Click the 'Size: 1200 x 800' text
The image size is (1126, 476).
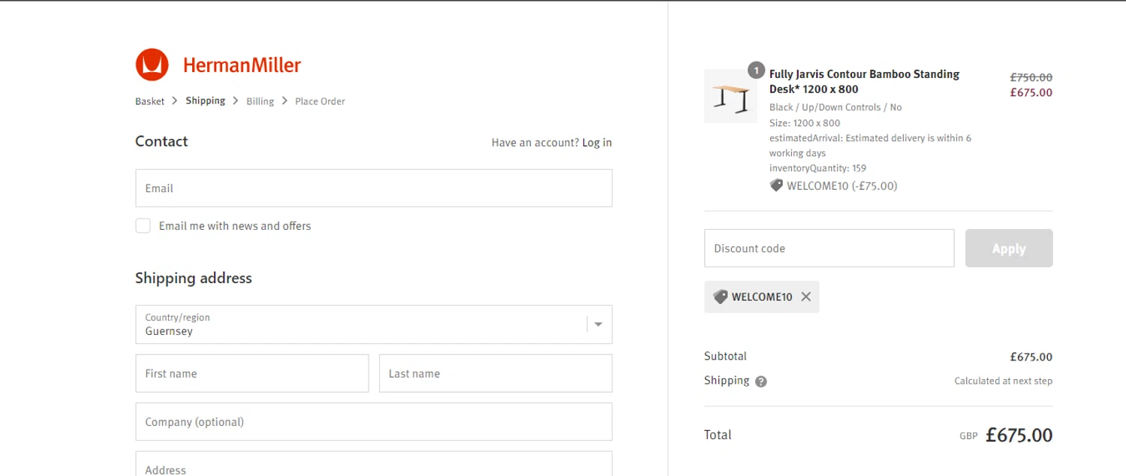805,123
